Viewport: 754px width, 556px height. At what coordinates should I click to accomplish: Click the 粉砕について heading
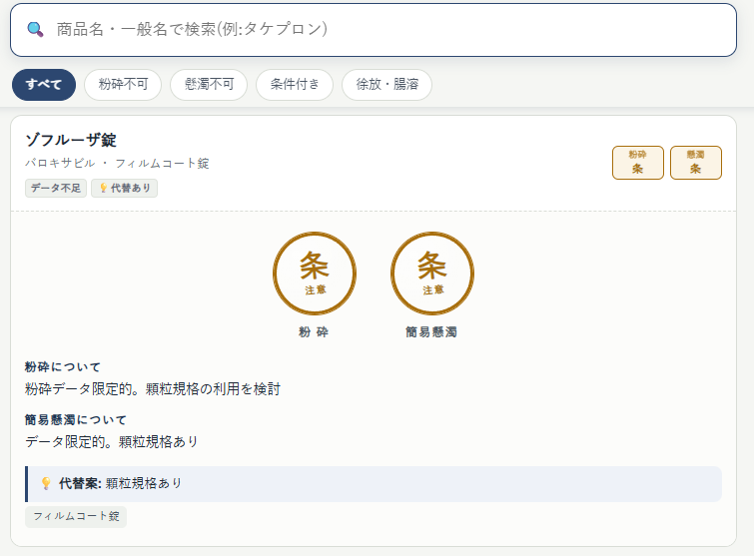[x=63, y=367]
